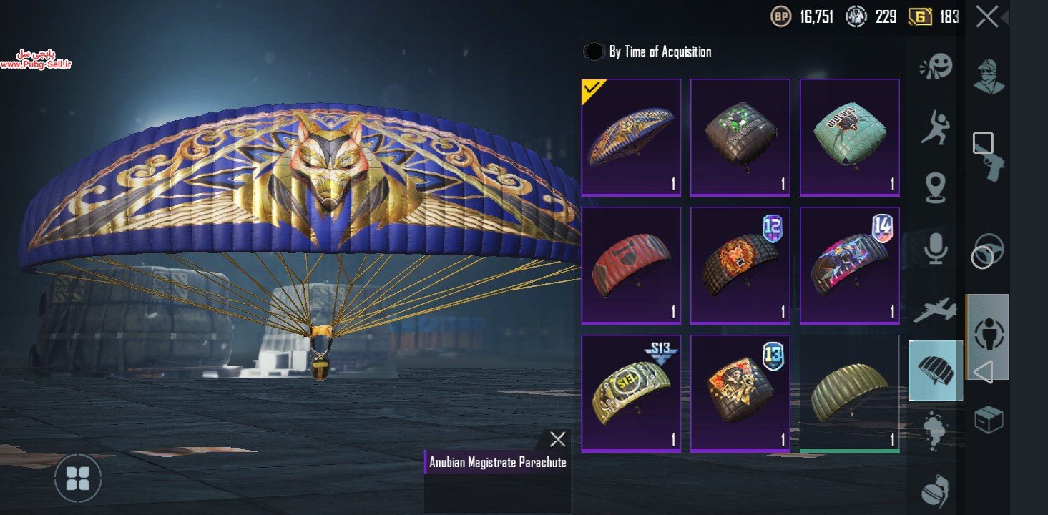Select the dance pose category icon

point(935,127)
